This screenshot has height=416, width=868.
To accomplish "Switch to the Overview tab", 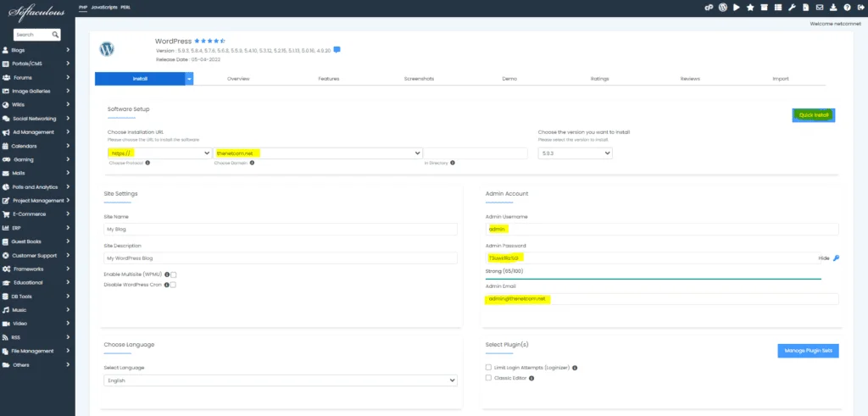I will [238, 79].
